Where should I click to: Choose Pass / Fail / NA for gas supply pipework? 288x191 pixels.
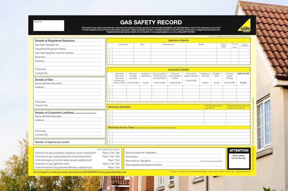tap(111, 157)
